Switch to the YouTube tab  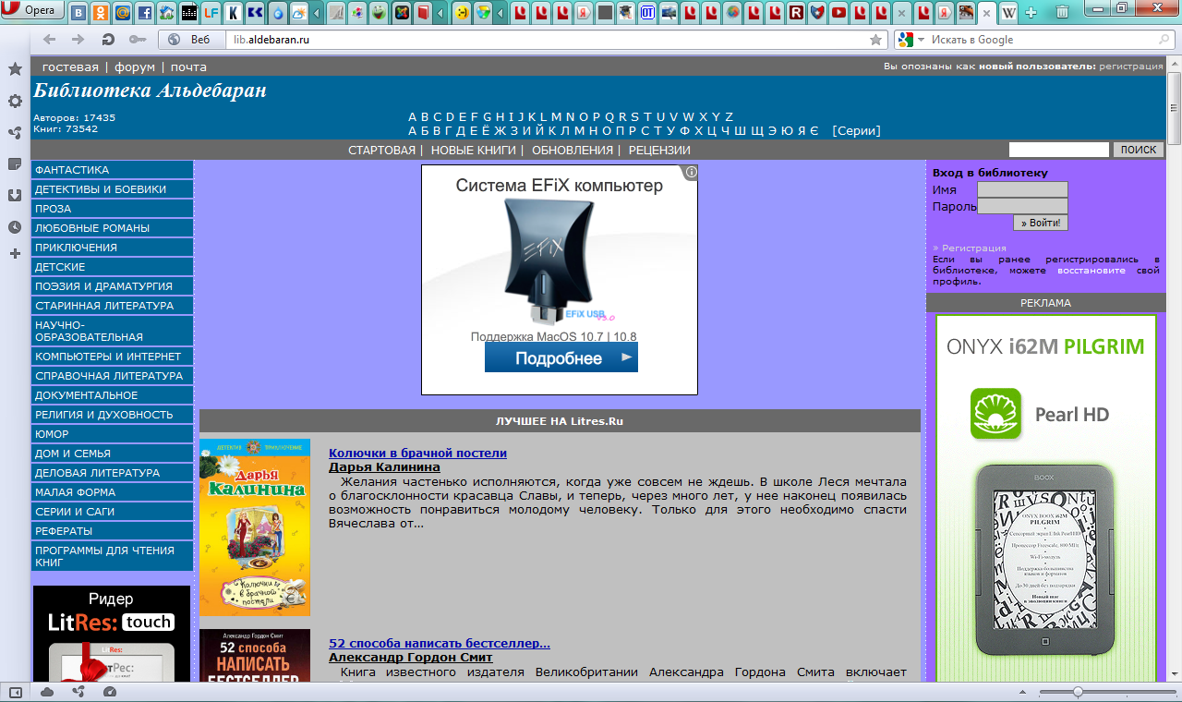838,13
